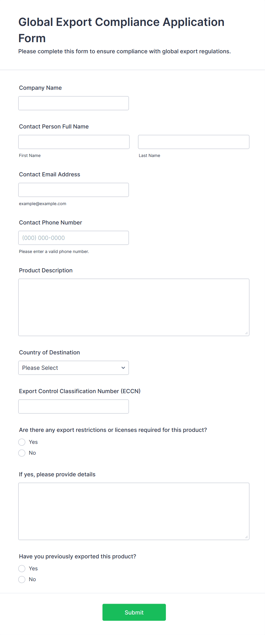Click the Company Name input field
The height and width of the screenshot is (635, 265).
tap(74, 103)
